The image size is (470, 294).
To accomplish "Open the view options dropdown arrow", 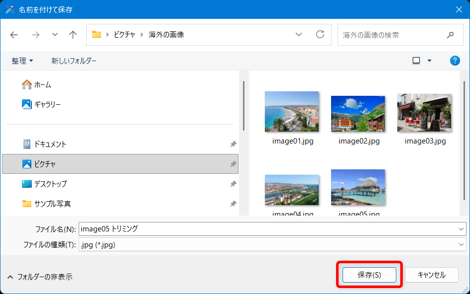I will click(x=429, y=61).
